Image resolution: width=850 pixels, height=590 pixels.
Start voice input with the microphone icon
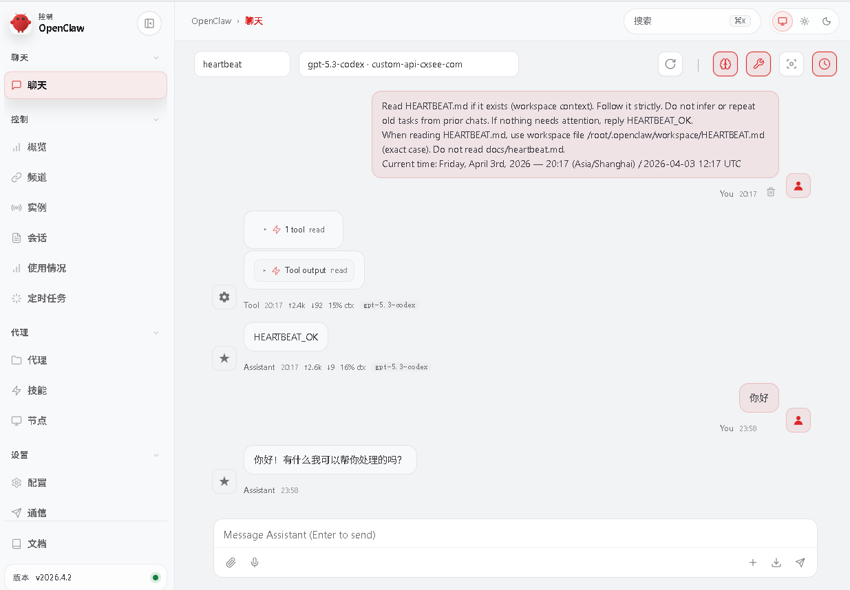[x=254, y=562]
